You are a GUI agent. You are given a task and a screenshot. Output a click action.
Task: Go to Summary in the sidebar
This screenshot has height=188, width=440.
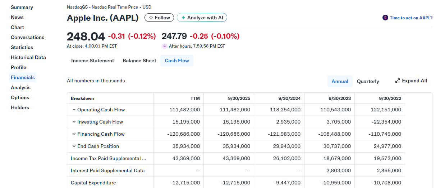[x=22, y=7]
